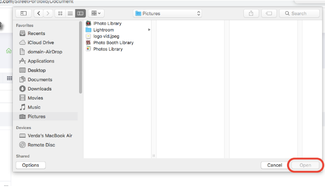This screenshot has width=325, height=188.
Task: Open the Pictures location popup menu
Action: pos(167,13)
